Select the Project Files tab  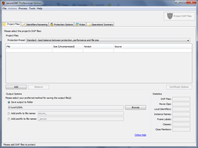pos(12,24)
